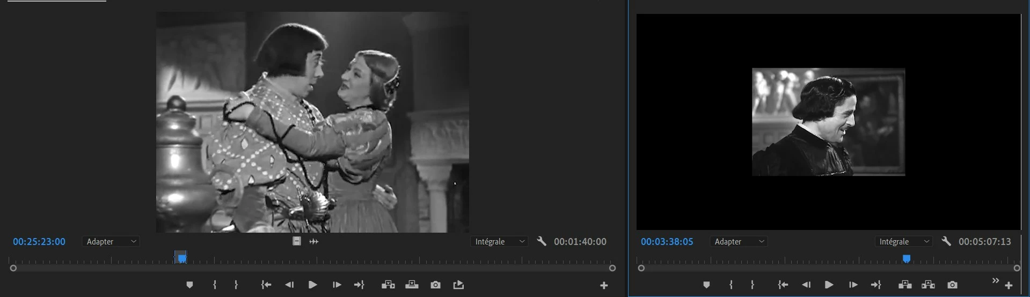Click Program monitor timecode 00:03:38:05

[667, 242]
